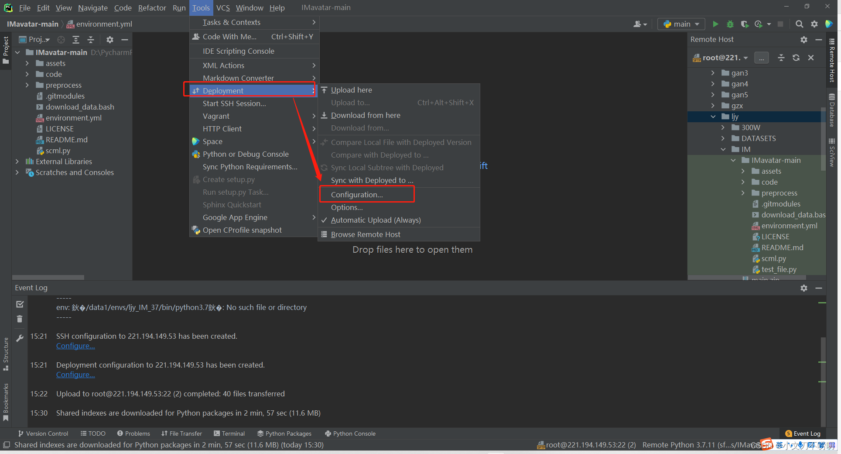The image size is (841, 454).
Task: Open the Tools menu
Action: click(201, 8)
